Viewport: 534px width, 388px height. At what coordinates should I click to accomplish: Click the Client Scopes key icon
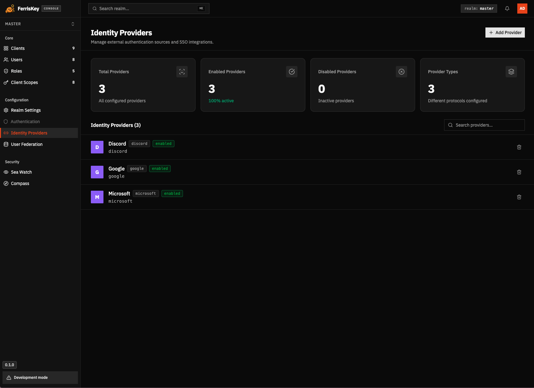[x=6, y=82]
